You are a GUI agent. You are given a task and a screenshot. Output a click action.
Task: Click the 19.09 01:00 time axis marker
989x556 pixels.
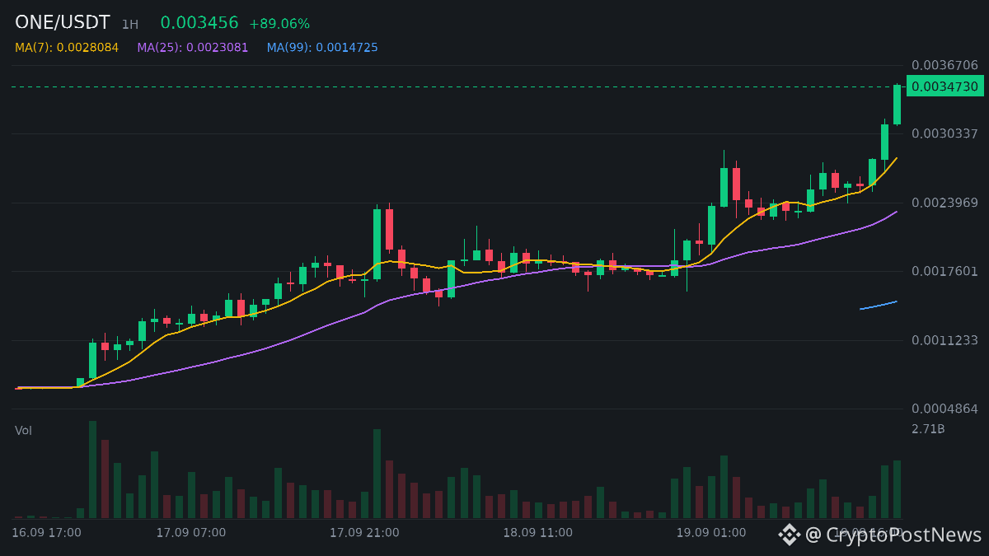pos(711,533)
